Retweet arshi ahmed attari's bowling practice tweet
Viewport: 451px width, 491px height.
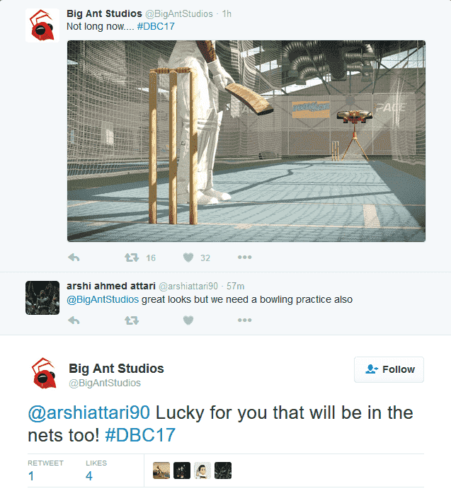[132, 320]
